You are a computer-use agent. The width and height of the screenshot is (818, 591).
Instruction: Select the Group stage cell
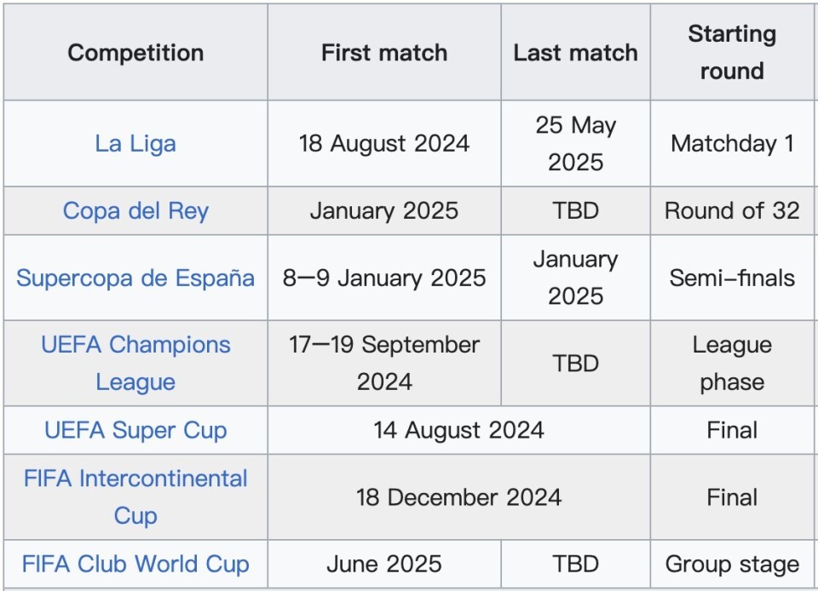[732, 564]
